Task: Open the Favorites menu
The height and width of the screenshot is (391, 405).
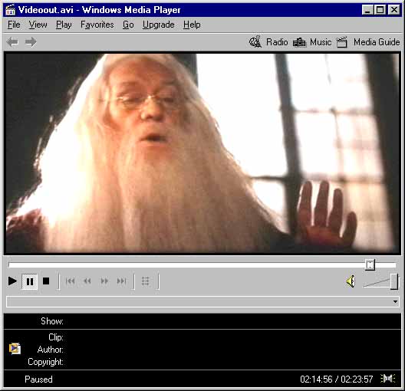Action: pyautogui.click(x=97, y=25)
